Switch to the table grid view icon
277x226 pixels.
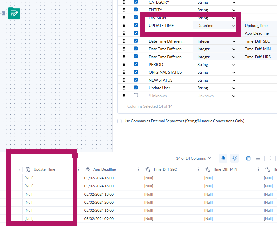pos(248,158)
